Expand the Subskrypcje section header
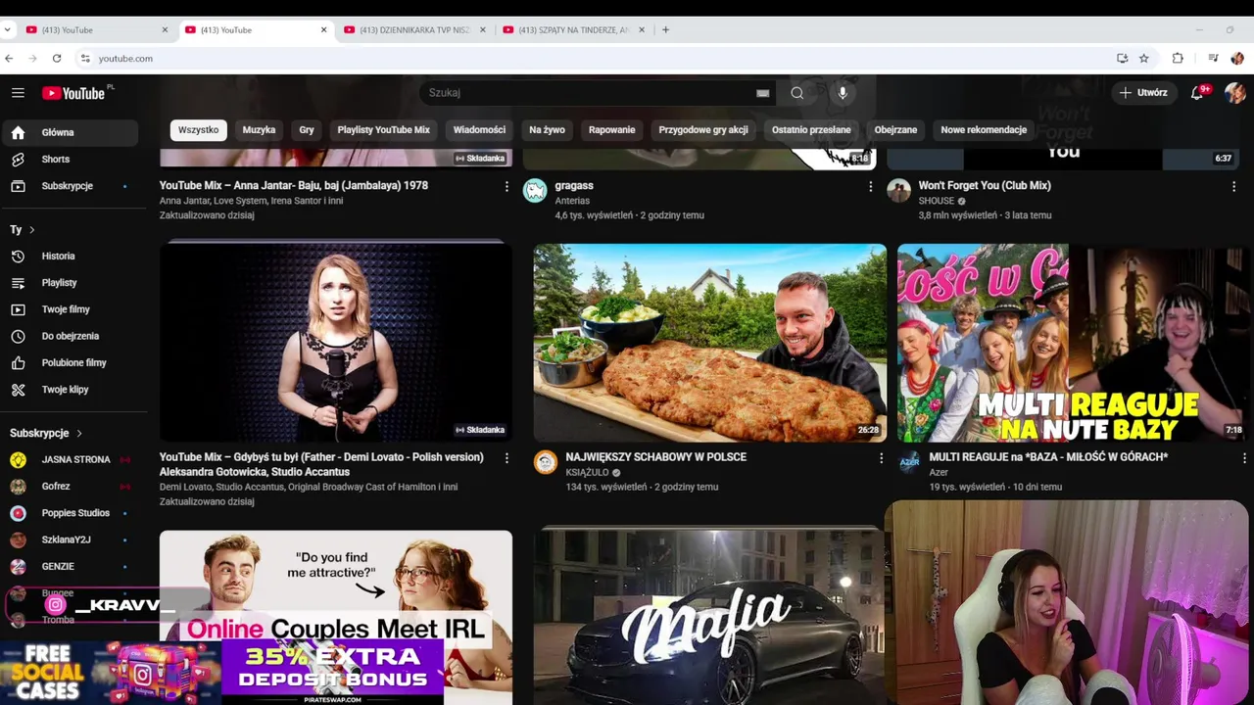 46,433
